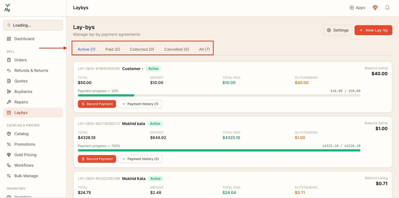Click the plus icon on New Lay-by
399x198 pixels.
[361, 30]
